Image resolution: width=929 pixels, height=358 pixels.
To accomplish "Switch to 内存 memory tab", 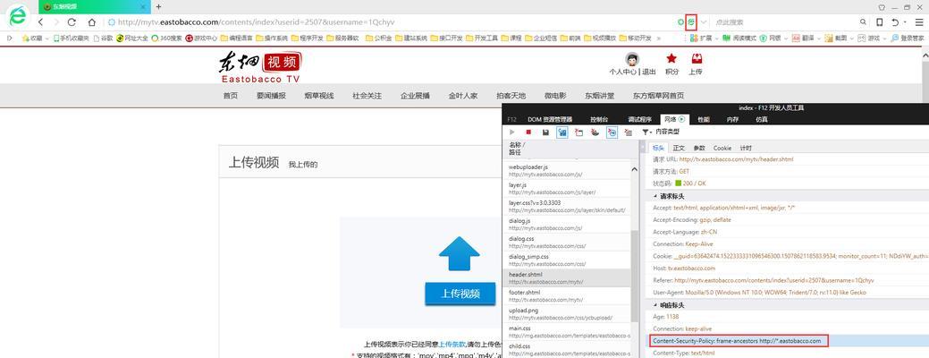I will pos(732,119).
